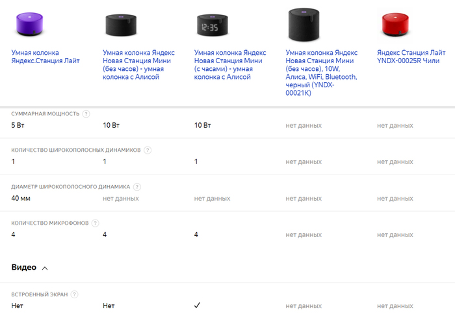Click question mark next to Встроенный экран
455x325 pixels.
point(74,294)
